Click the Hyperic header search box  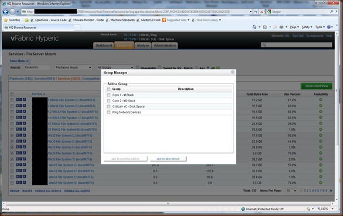pos(296,45)
